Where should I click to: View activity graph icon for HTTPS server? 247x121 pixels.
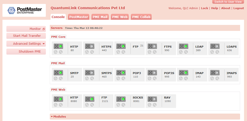pos(87,52)
